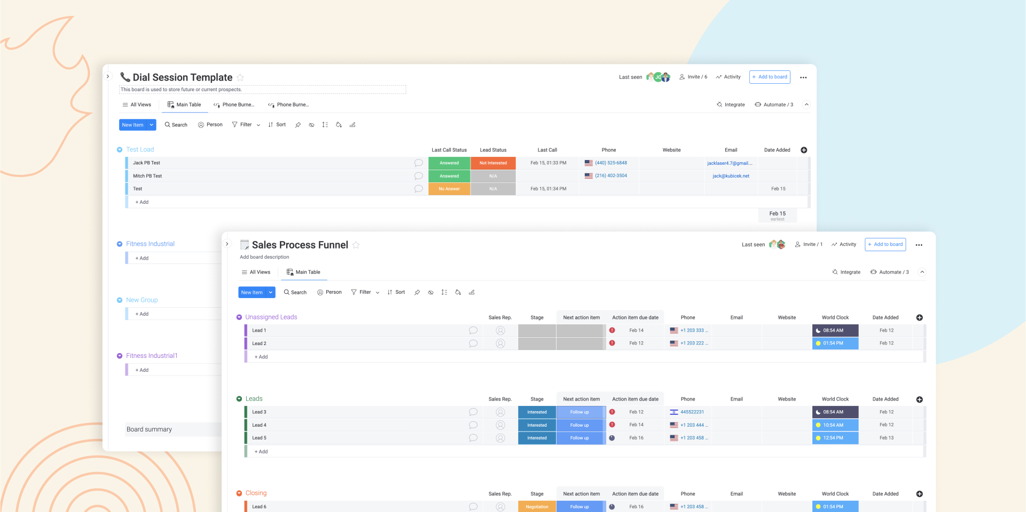
Task: Open Automate / 3 in Sales Process Funnel
Action: (890, 272)
